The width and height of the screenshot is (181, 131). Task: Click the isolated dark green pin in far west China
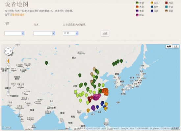pyautogui.click(x=46, y=63)
